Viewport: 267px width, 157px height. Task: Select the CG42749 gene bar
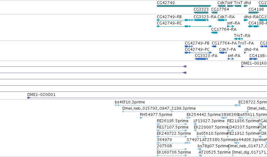point(184,6)
